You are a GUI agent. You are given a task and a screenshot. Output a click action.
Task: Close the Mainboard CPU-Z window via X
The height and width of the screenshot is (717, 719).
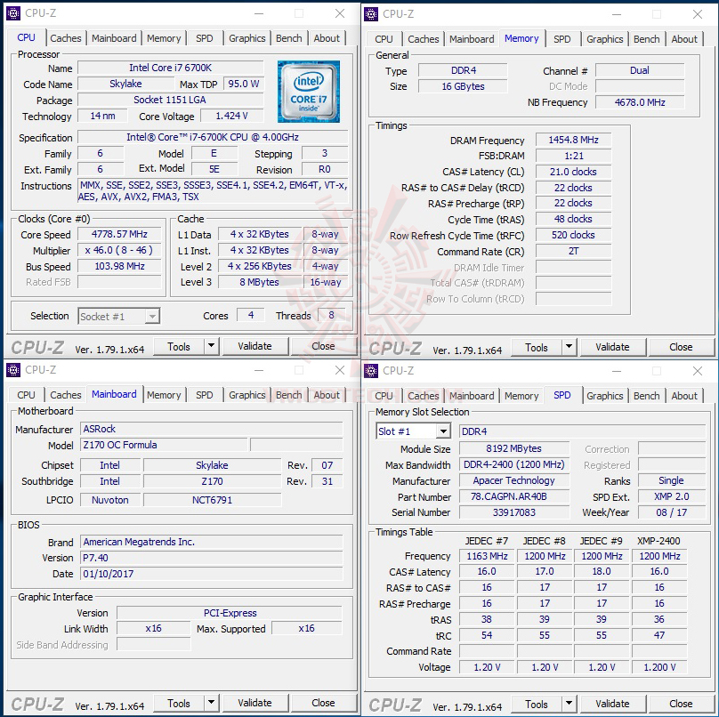(340, 370)
